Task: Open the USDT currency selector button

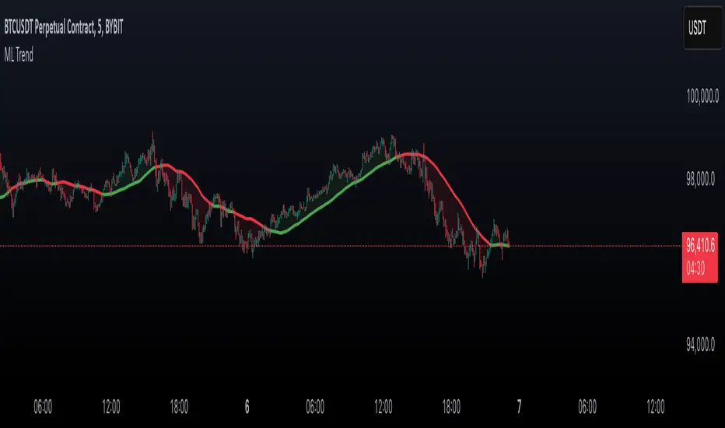Action: coord(702,28)
